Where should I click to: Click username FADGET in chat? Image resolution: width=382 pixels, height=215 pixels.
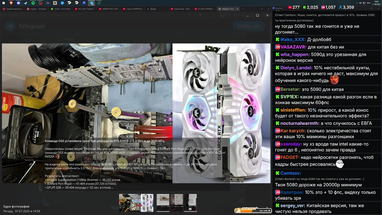click(x=290, y=157)
